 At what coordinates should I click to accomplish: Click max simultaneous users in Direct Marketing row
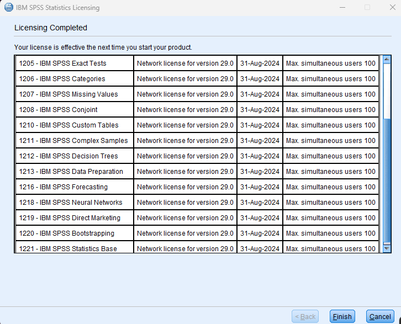331,217
